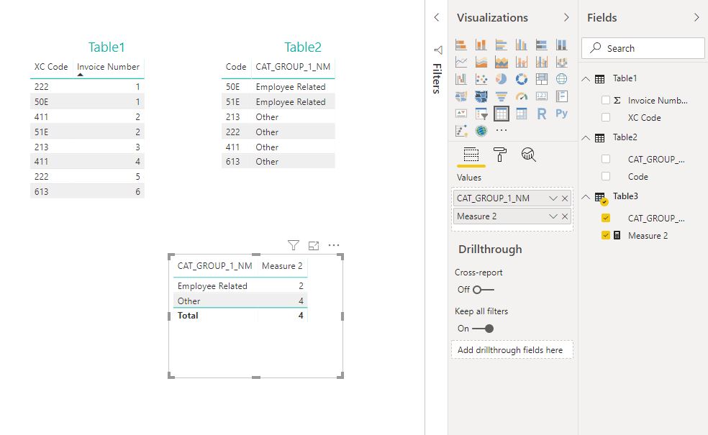Click Focus mode icon above selected table

tap(314, 245)
